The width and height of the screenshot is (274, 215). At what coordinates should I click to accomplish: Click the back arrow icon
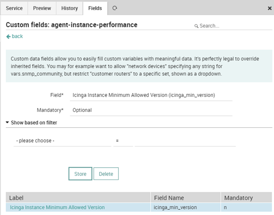coord(8,36)
